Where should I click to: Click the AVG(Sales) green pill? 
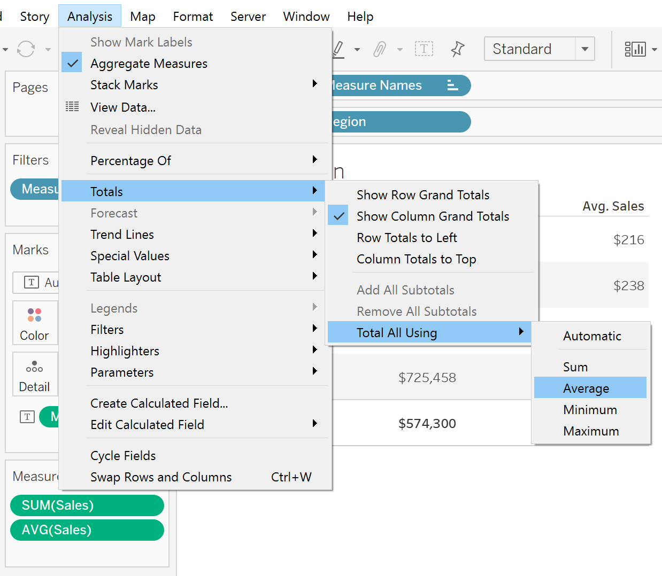click(87, 530)
